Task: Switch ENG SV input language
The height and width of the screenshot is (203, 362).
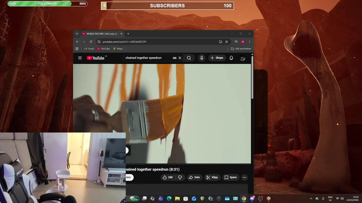Action: [x=330, y=198]
